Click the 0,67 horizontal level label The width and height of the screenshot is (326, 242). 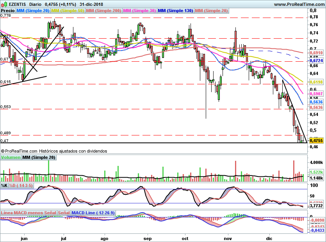pos(4,59)
